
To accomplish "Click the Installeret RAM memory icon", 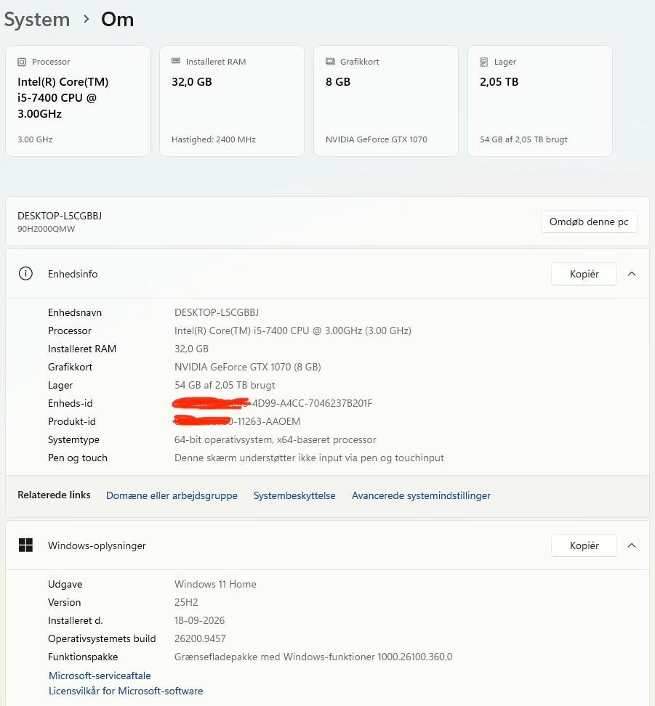I will 176,61.
